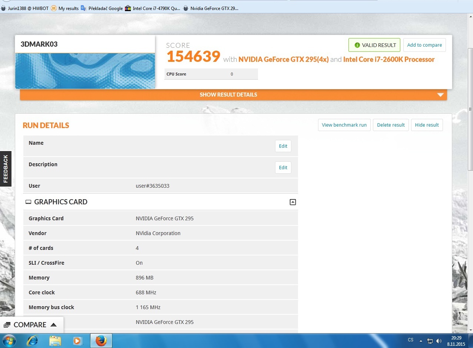Click Add to compare button
Viewport: 473px width, 348px height.
click(424, 45)
